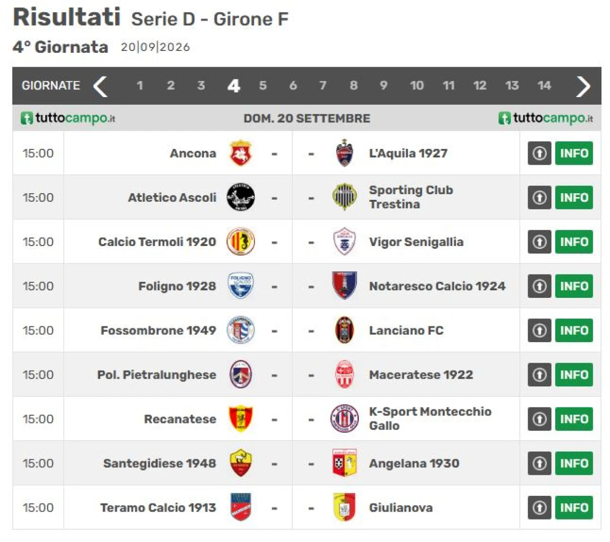Viewport: 610px width, 542px height.
Task: Click the L'Aquila 1927 team crest
Action: pos(344,153)
